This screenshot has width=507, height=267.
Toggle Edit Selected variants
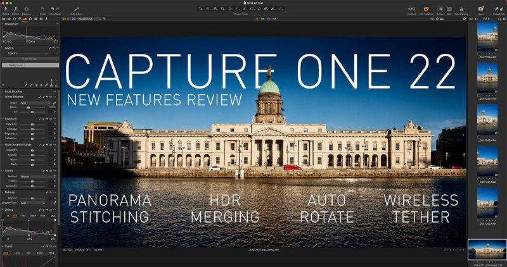click(426, 9)
